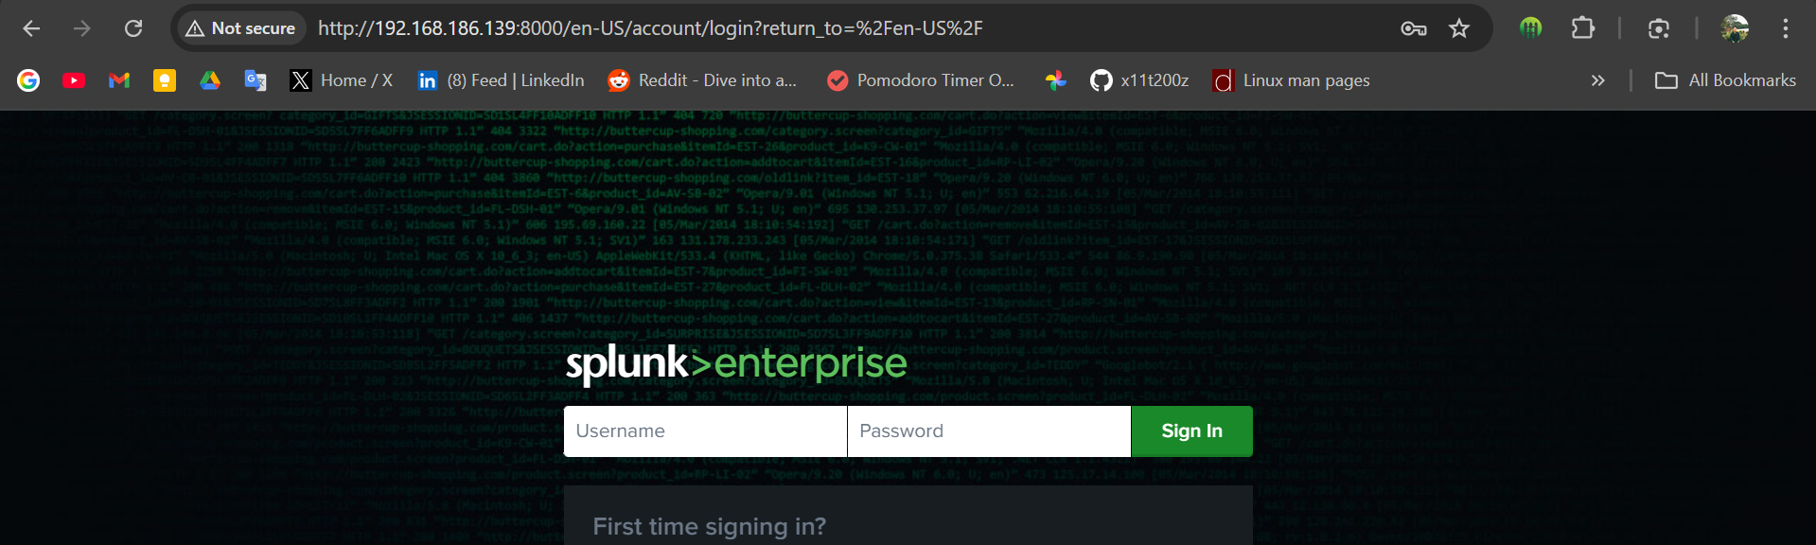Open the Gmail bookmark

click(x=119, y=80)
